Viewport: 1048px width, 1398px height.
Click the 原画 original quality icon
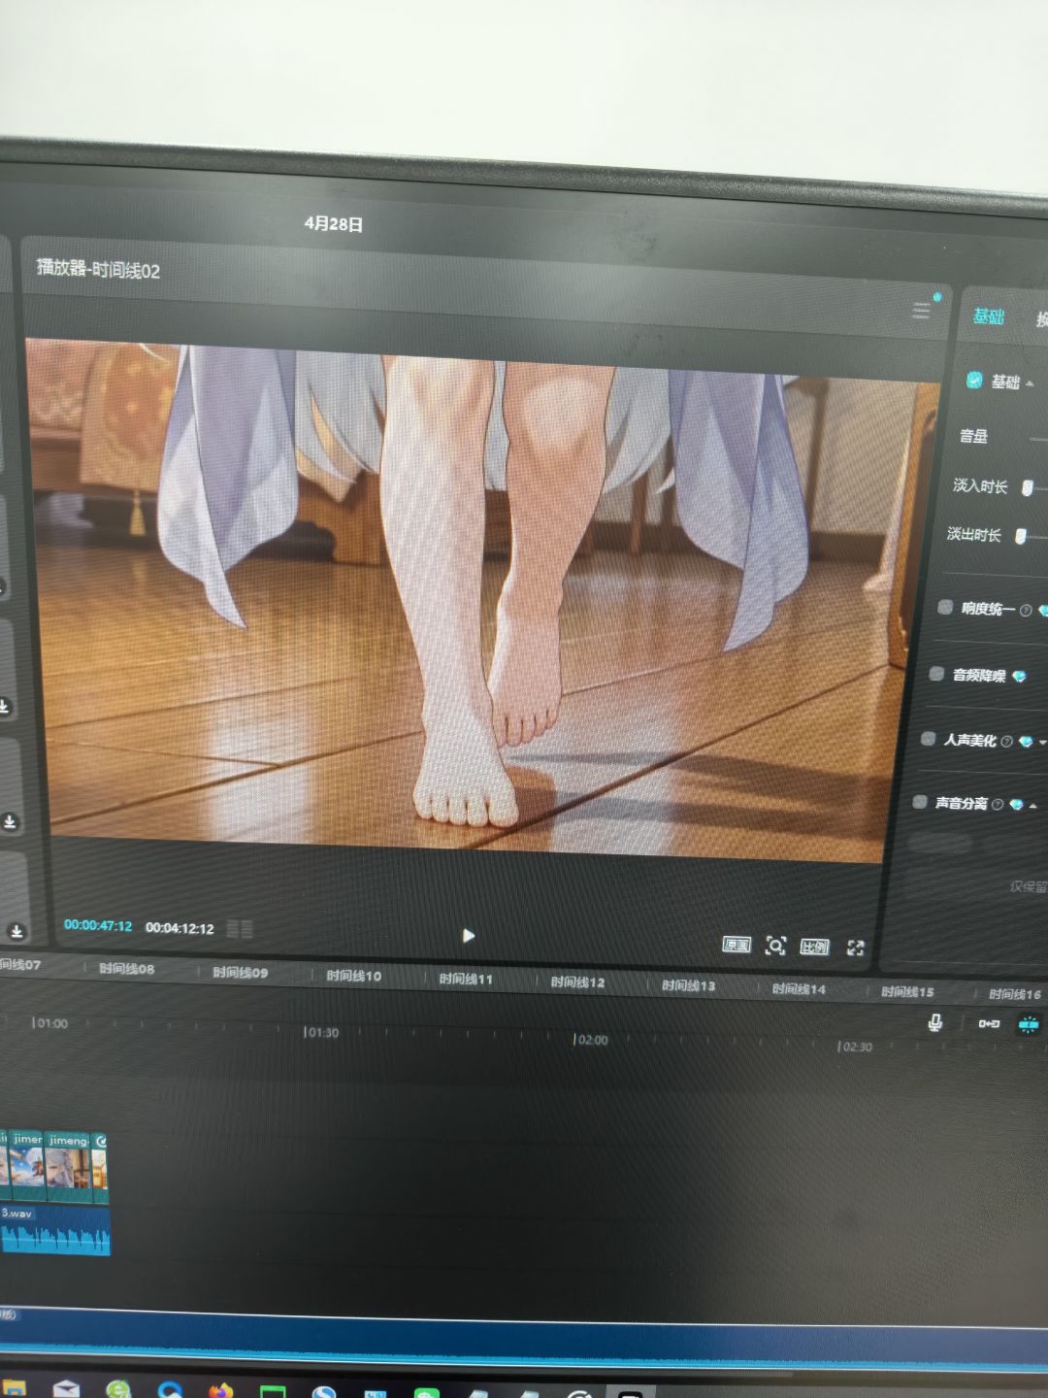[737, 945]
